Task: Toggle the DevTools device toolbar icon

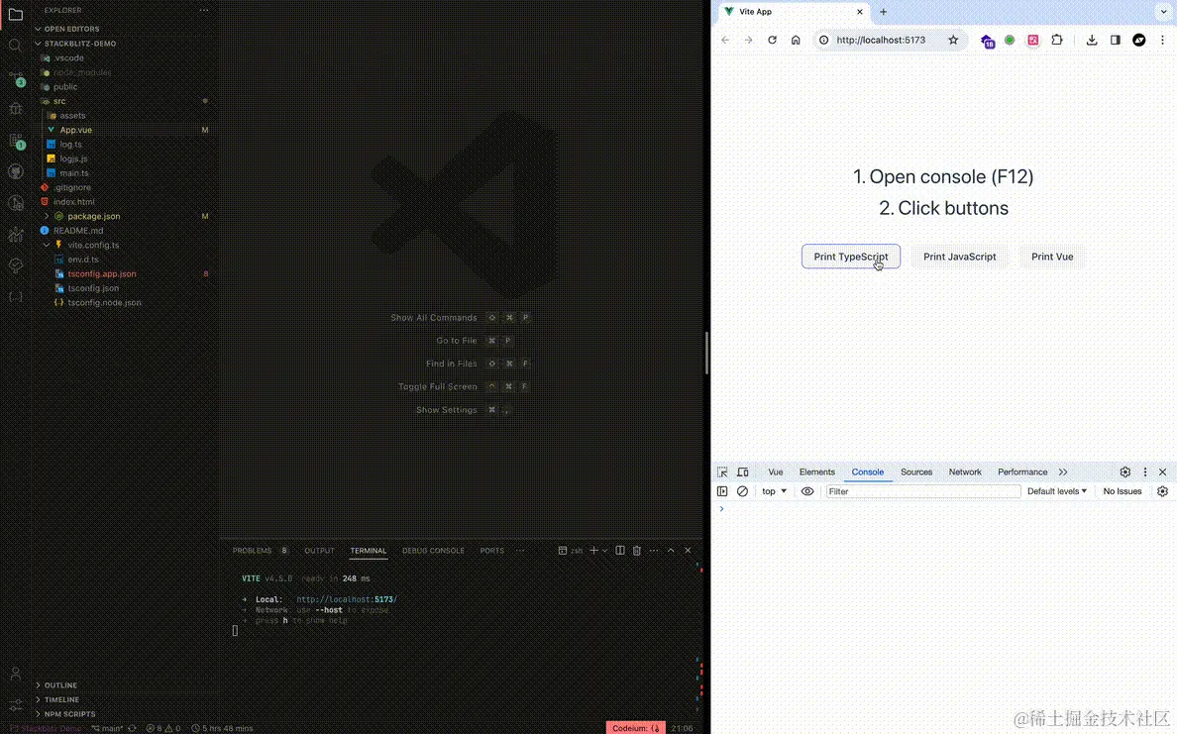Action: (742, 472)
